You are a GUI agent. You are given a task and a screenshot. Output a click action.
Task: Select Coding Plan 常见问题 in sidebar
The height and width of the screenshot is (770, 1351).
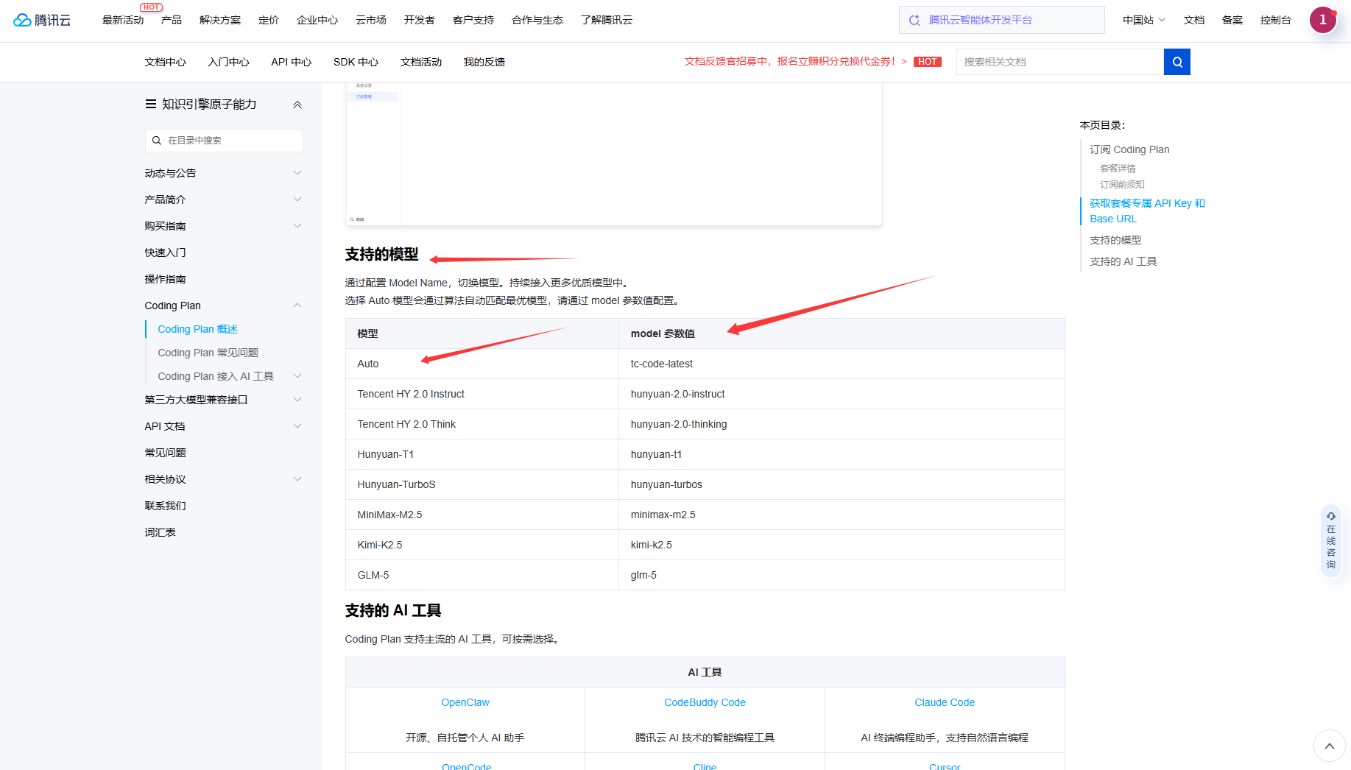[x=208, y=353]
